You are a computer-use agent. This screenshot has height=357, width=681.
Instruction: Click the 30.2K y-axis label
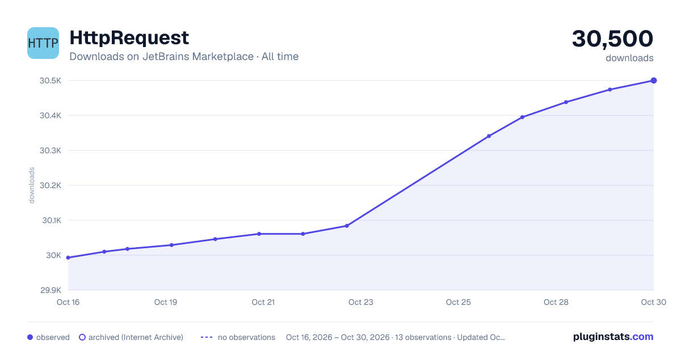(x=51, y=185)
